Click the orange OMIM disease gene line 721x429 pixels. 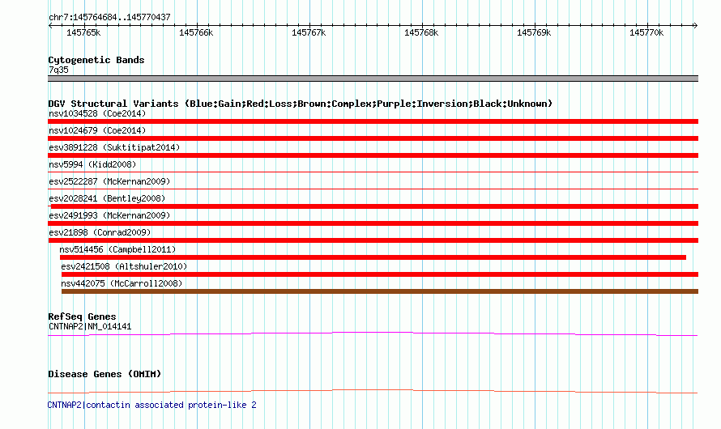pyautogui.click(x=373, y=391)
